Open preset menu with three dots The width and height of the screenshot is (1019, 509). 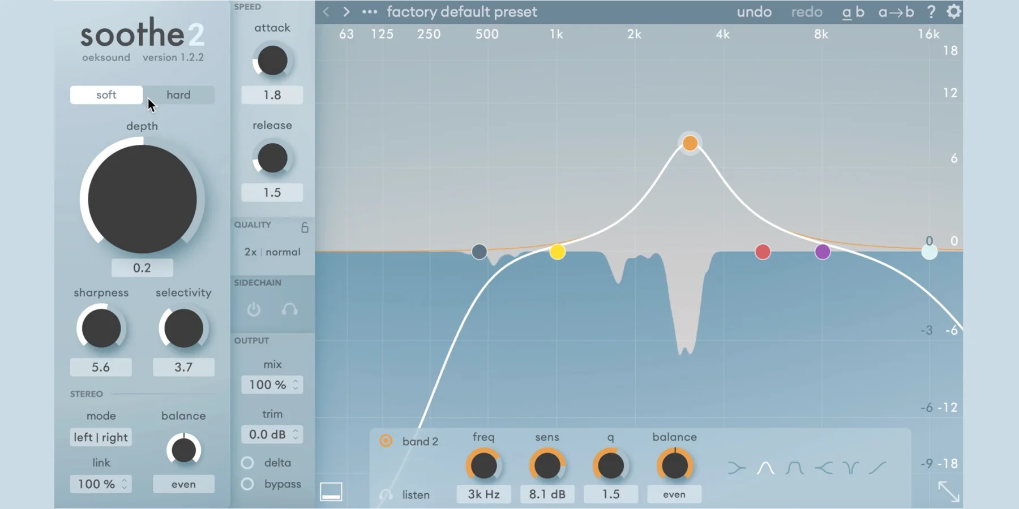click(x=370, y=12)
